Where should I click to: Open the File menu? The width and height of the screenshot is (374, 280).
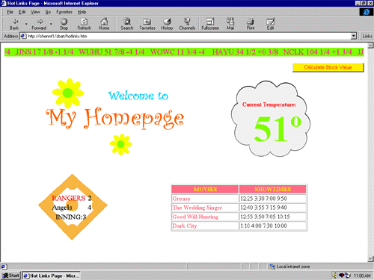10,12
